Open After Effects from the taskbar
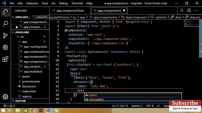Screen dimensions: 202x113 [x=41, y=110]
